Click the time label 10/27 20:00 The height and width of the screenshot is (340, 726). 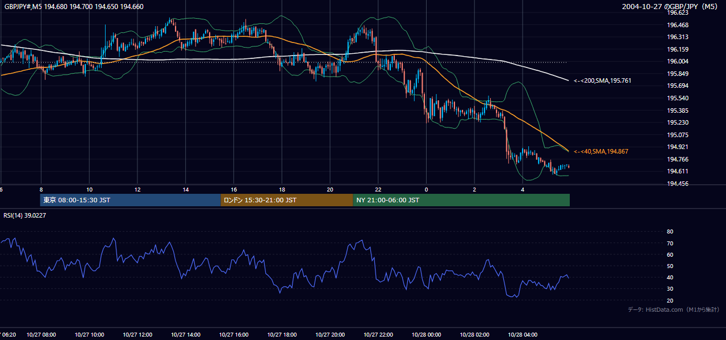(x=331, y=335)
